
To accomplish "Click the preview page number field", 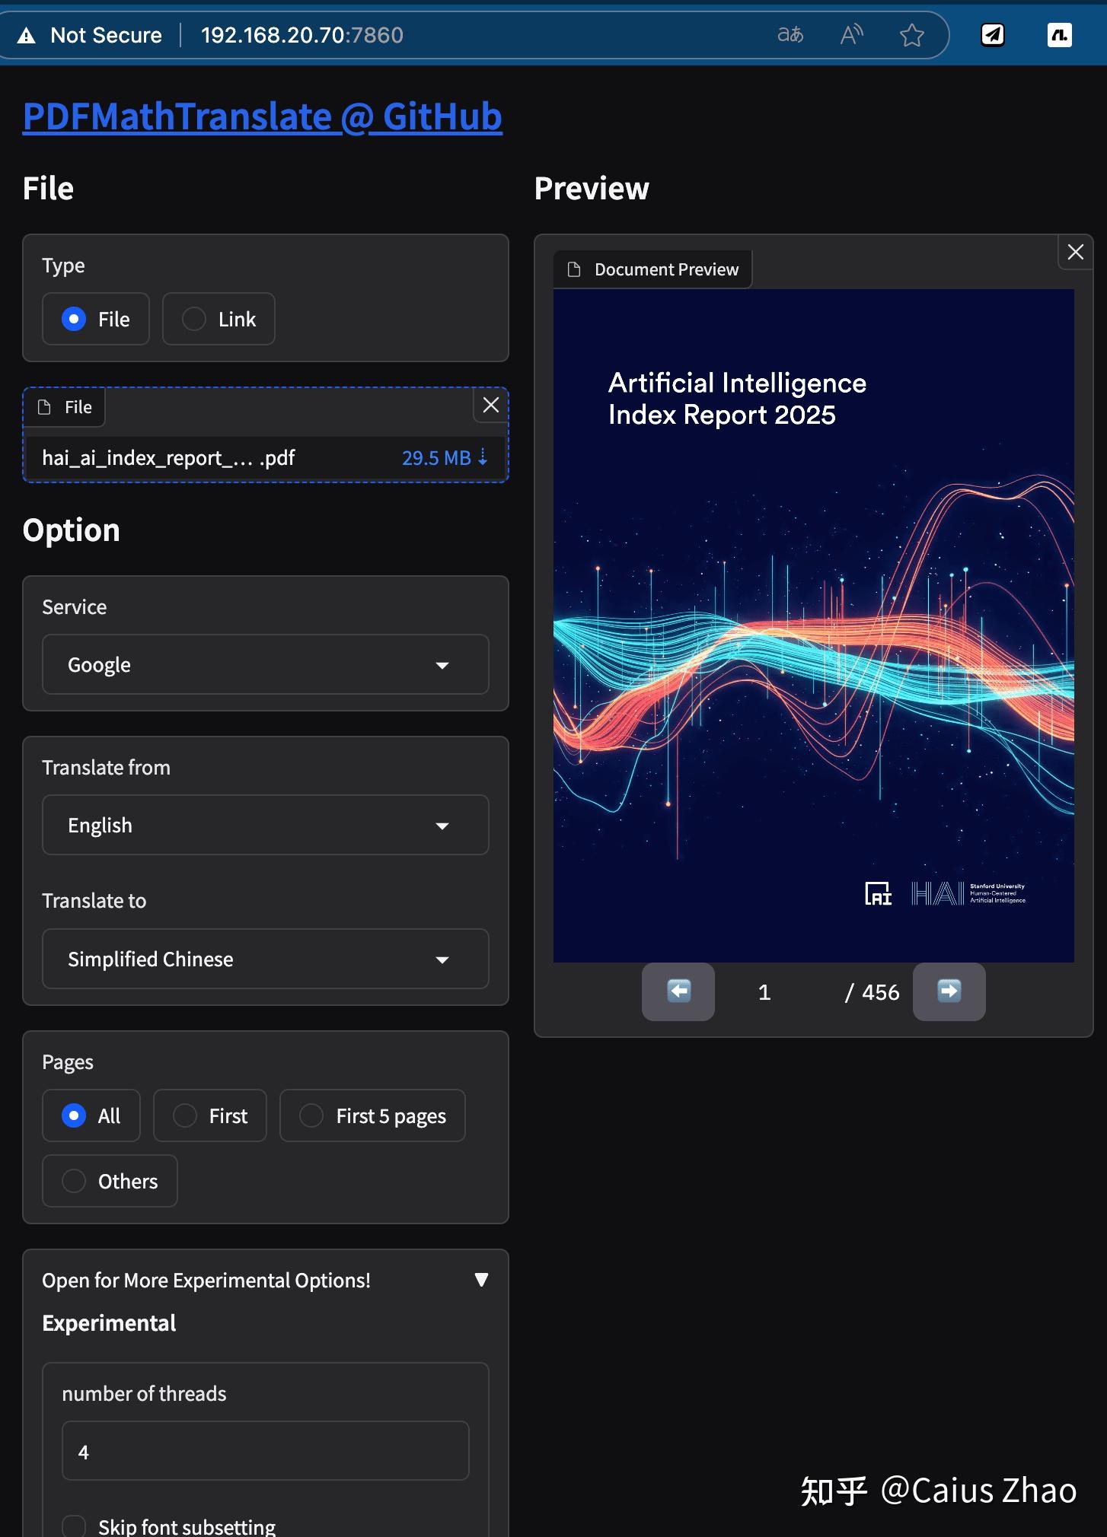I will [x=765, y=992].
